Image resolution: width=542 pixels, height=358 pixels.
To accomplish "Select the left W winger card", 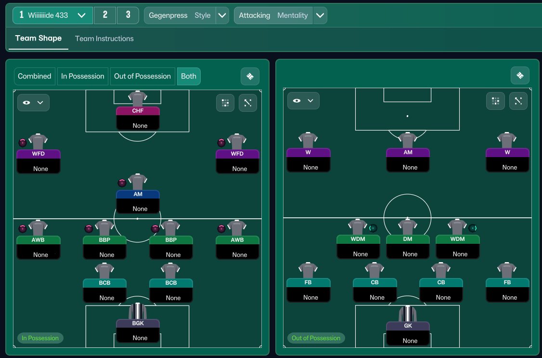I will tap(309, 160).
